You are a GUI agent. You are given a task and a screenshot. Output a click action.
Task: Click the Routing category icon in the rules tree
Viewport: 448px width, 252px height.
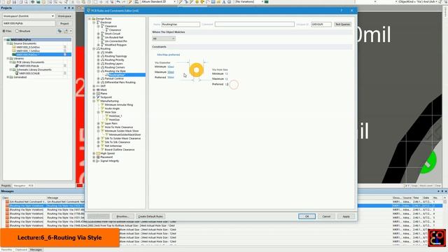pos(98,48)
